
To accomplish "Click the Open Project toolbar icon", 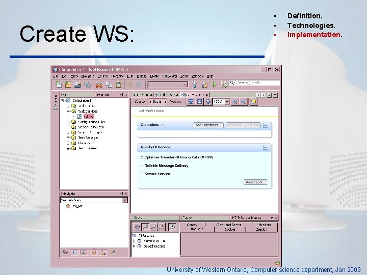I will point(77,85).
